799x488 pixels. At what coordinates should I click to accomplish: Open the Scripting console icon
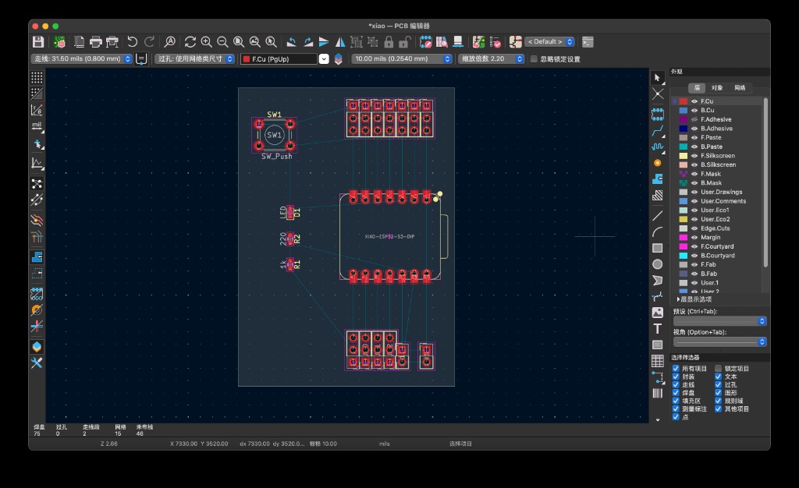click(x=588, y=42)
